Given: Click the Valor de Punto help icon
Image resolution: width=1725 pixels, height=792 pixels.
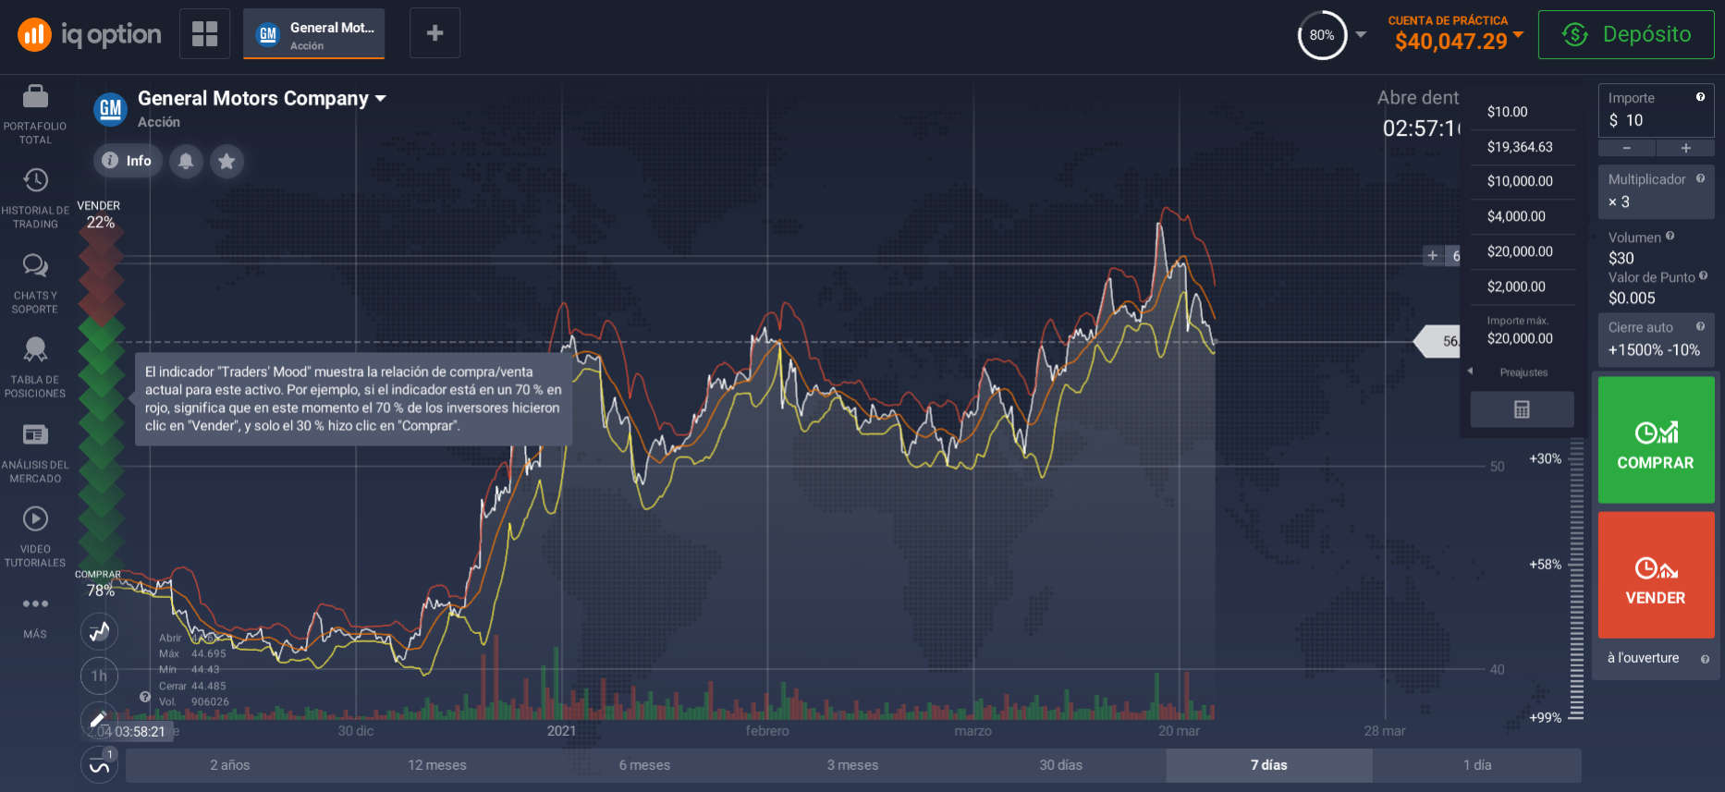Looking at the screenshot, I should pos(1703,275).
